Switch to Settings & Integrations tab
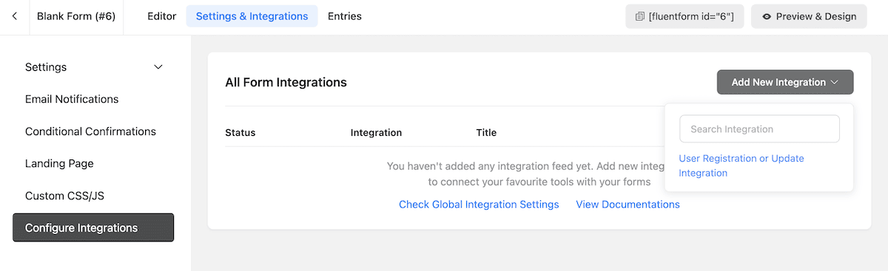888x271 pixels. [x=252, y=16]
